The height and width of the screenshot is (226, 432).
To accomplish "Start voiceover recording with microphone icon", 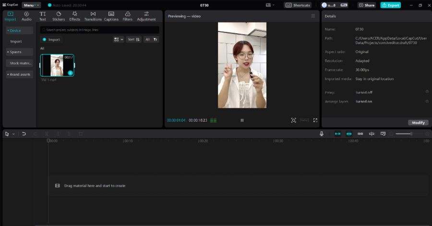I will (x=322, y=134).
